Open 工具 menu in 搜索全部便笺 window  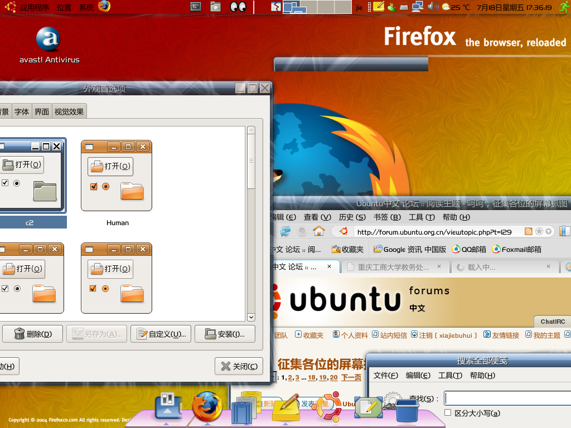450,376
